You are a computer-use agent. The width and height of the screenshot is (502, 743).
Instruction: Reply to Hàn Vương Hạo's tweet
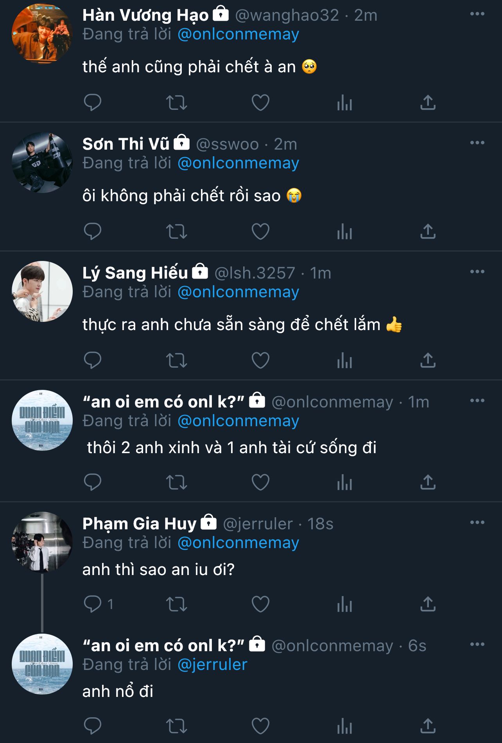point(93,102)
